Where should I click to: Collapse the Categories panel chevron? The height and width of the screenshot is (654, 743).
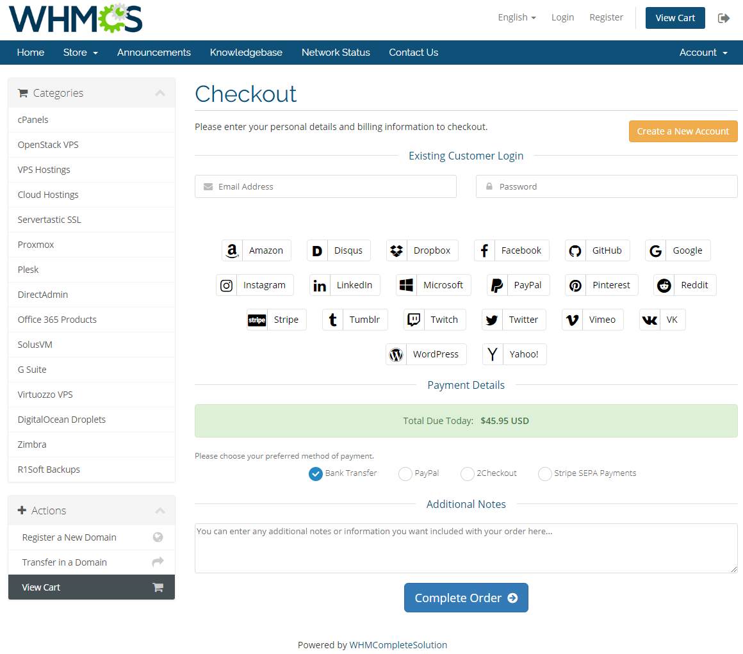(160, 93)
